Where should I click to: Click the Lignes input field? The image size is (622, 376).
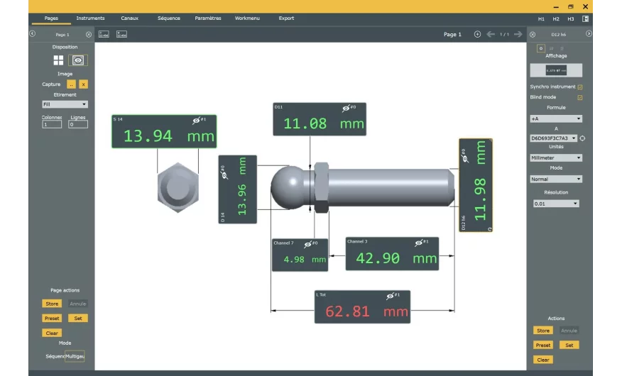coord(78,124)
